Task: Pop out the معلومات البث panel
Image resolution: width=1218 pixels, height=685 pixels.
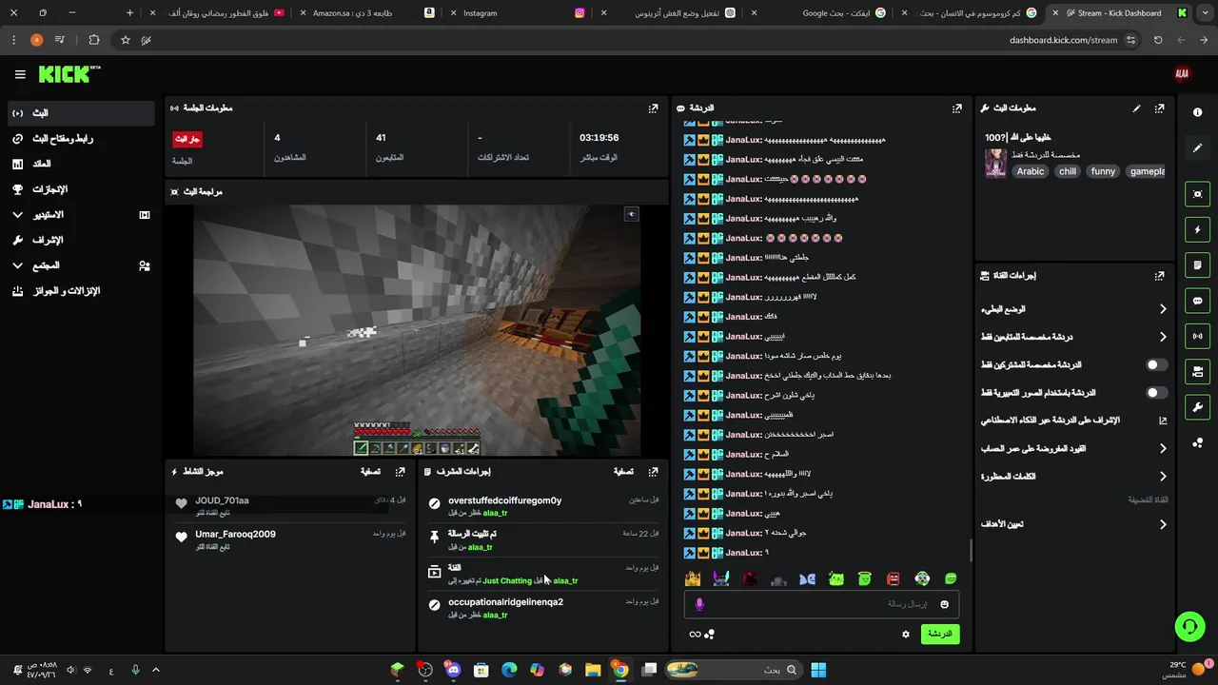Action: 1159,108
